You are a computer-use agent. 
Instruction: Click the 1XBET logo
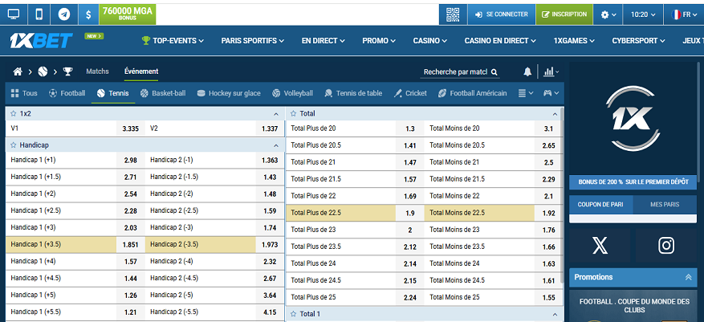pyautogui.click(x=41, y=41)
